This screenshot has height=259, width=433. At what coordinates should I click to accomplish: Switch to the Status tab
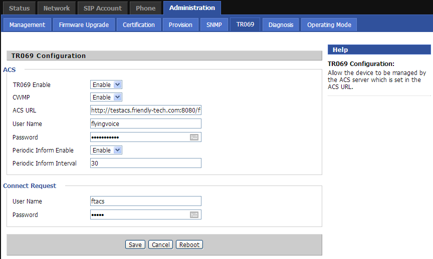(20, 8)
